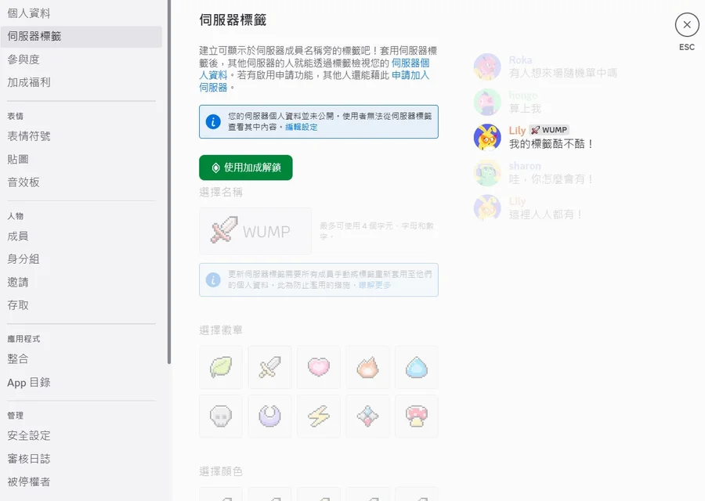Open 整合 settings
705x501 pixels.
(x=81, y=359)
